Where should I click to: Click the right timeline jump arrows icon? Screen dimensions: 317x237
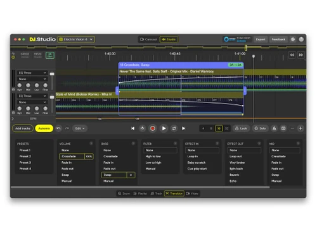click(301, 55)
